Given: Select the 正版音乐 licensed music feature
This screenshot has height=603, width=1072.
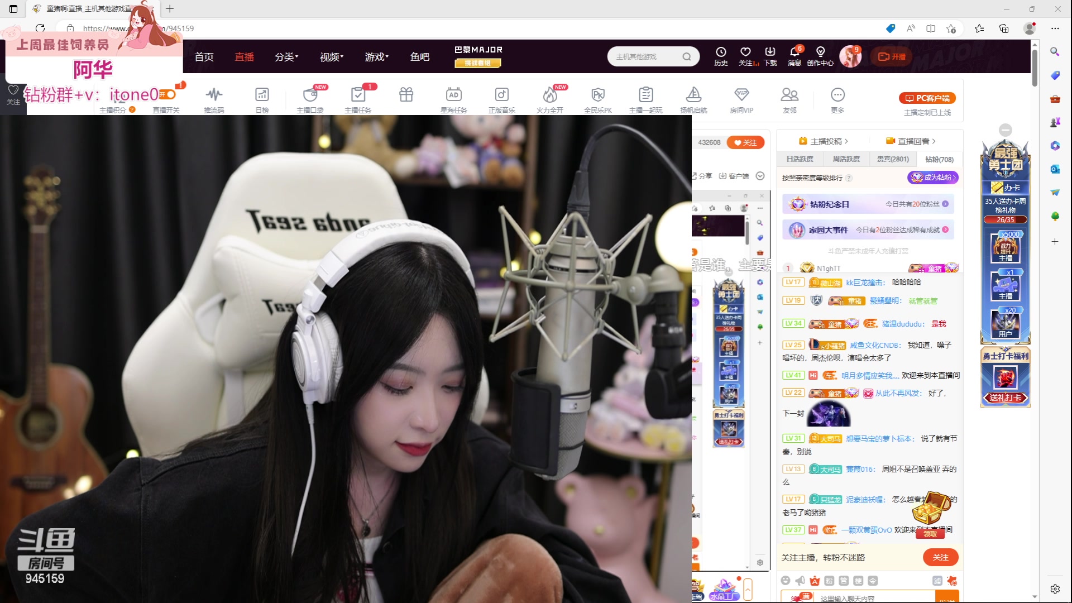Looking at the screenshot, I should (x=501, y=98).
